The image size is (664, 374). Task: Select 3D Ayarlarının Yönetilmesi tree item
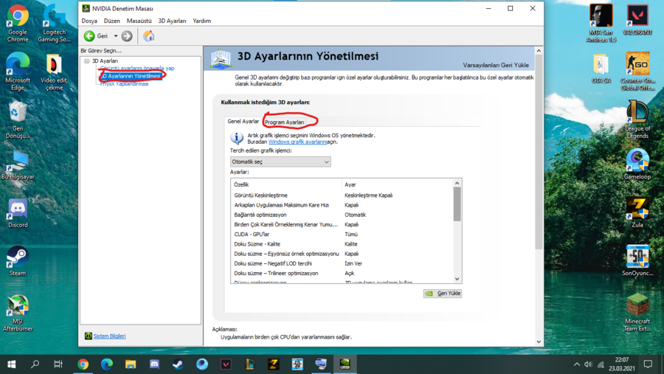[131, 76]
